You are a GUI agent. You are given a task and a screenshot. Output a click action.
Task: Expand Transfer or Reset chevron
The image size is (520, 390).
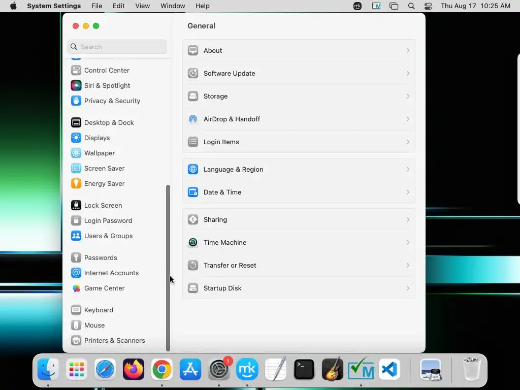[408, 265]
